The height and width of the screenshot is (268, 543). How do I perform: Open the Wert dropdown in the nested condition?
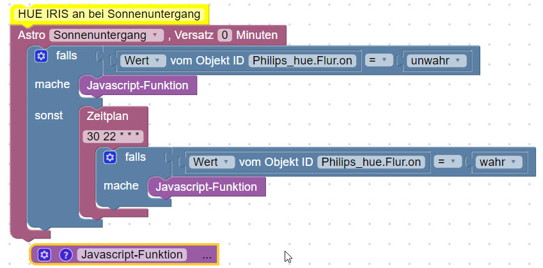[x=212, y=162]
